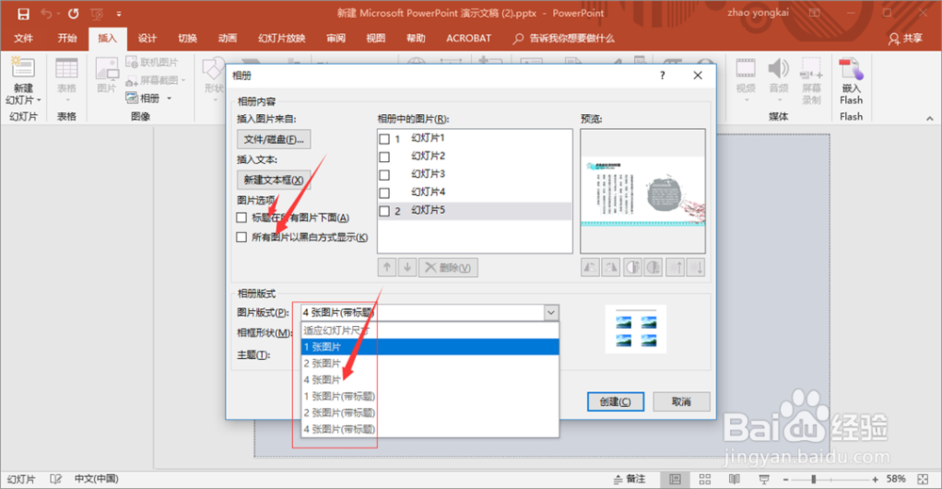Click the rotate right icon under preview
942x489 pixels.
pyautogui.click(x=611, y=268)
